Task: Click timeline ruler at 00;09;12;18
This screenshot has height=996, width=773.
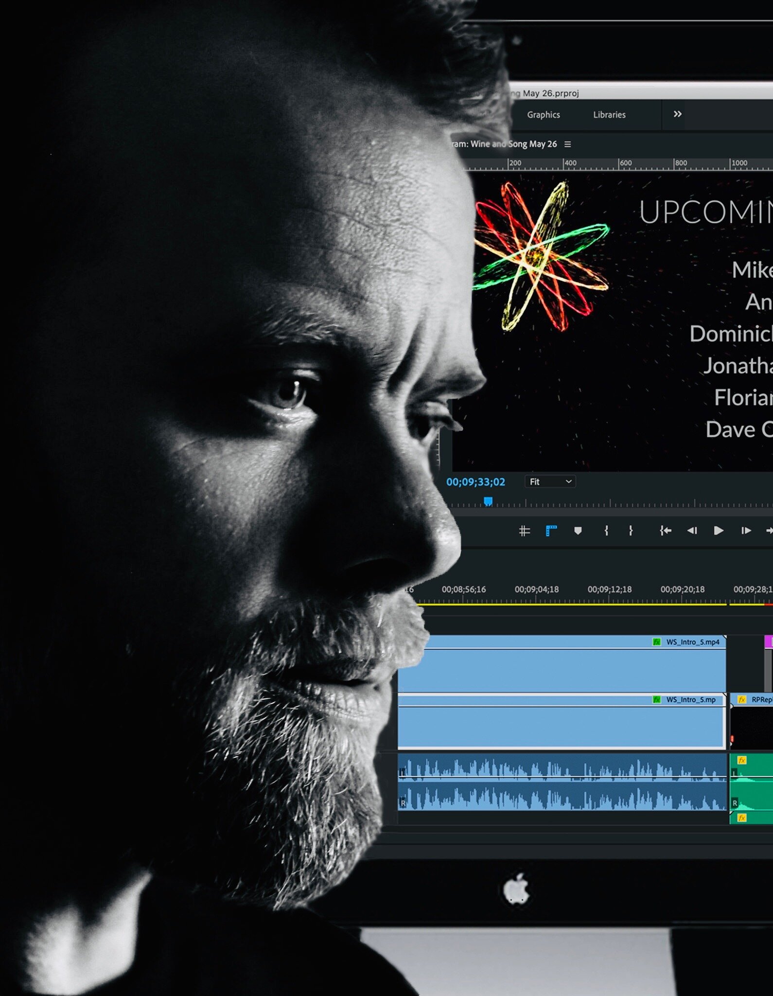Action: [610, 589]
